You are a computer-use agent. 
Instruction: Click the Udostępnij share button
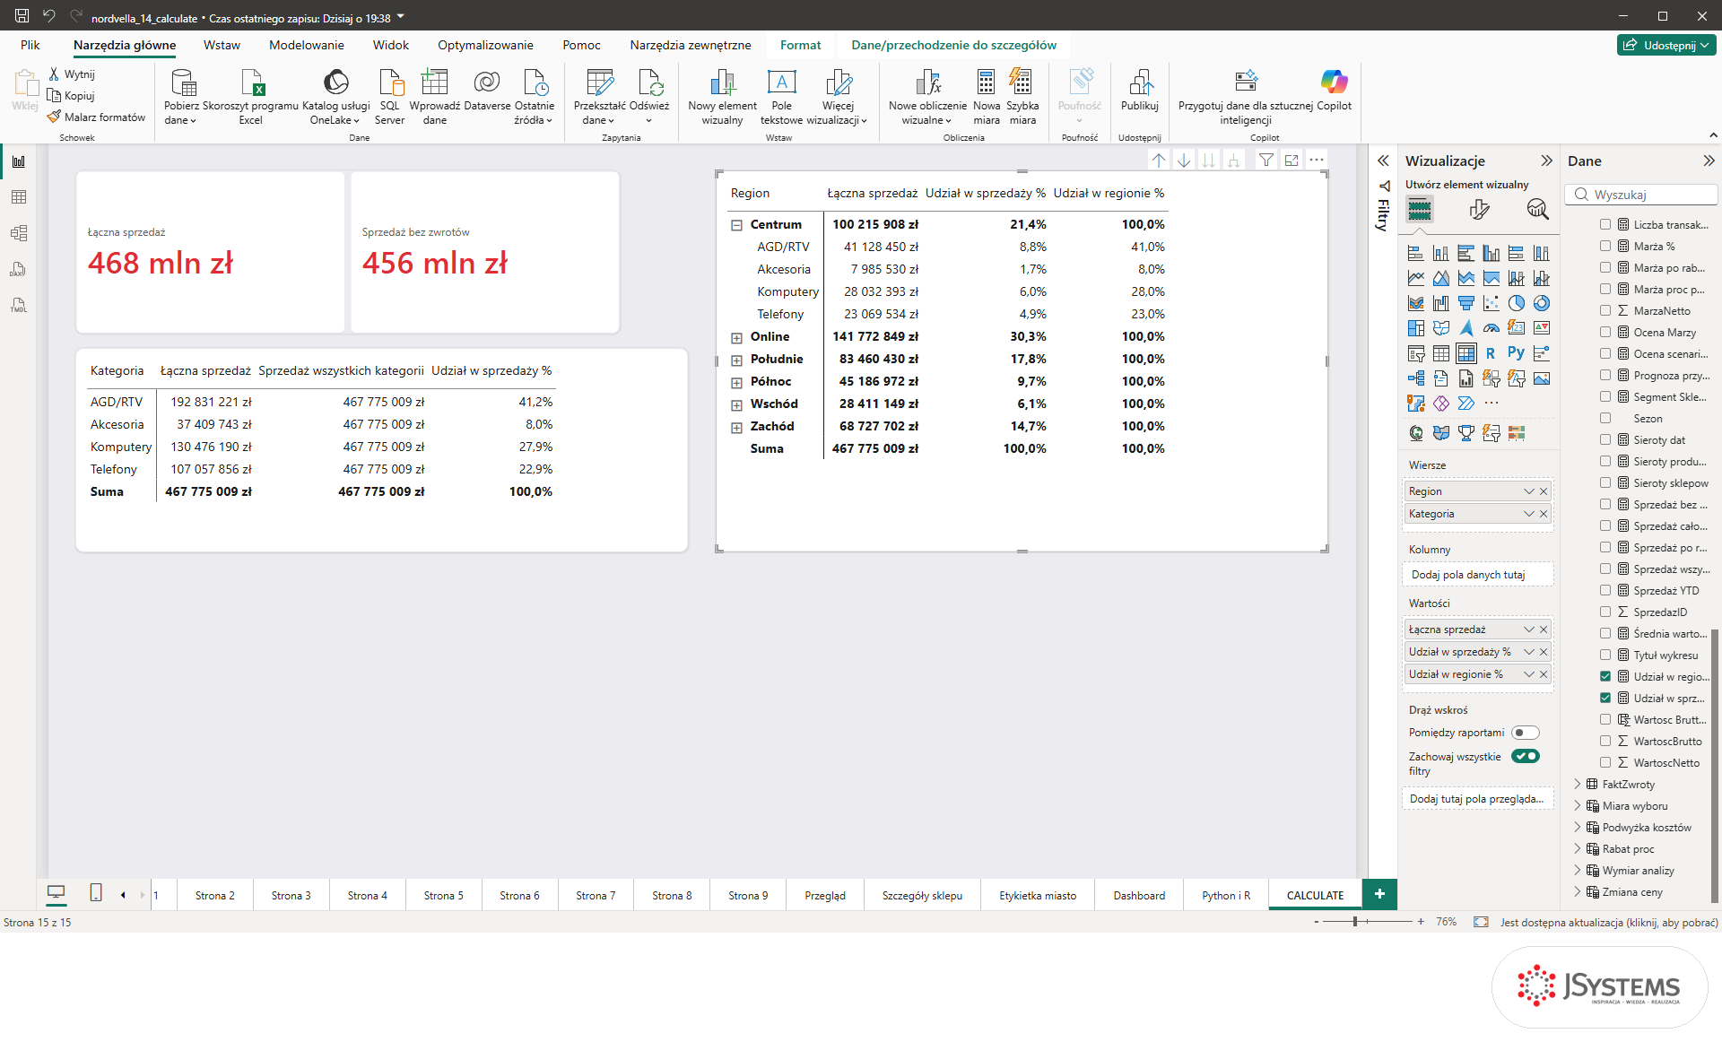1666,45
